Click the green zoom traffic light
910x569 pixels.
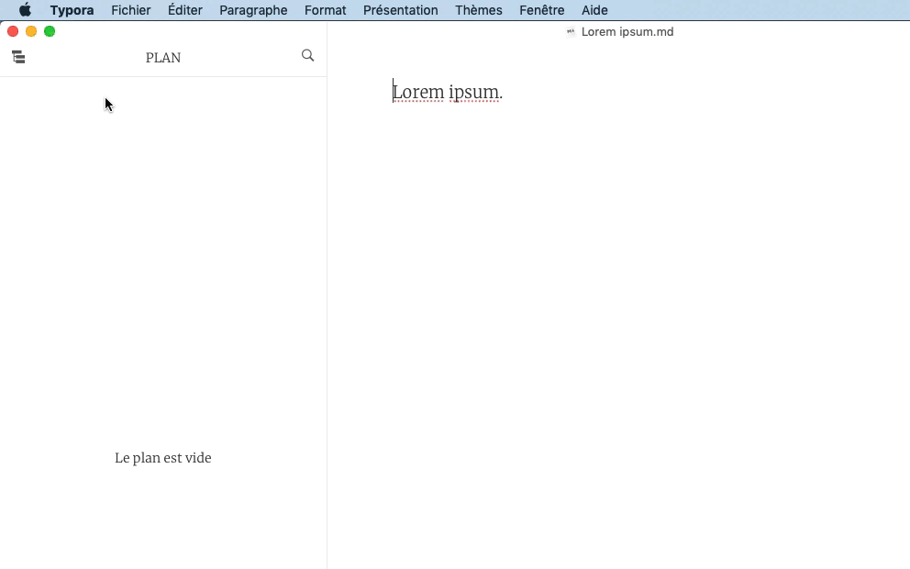click(x=50, y=30)
